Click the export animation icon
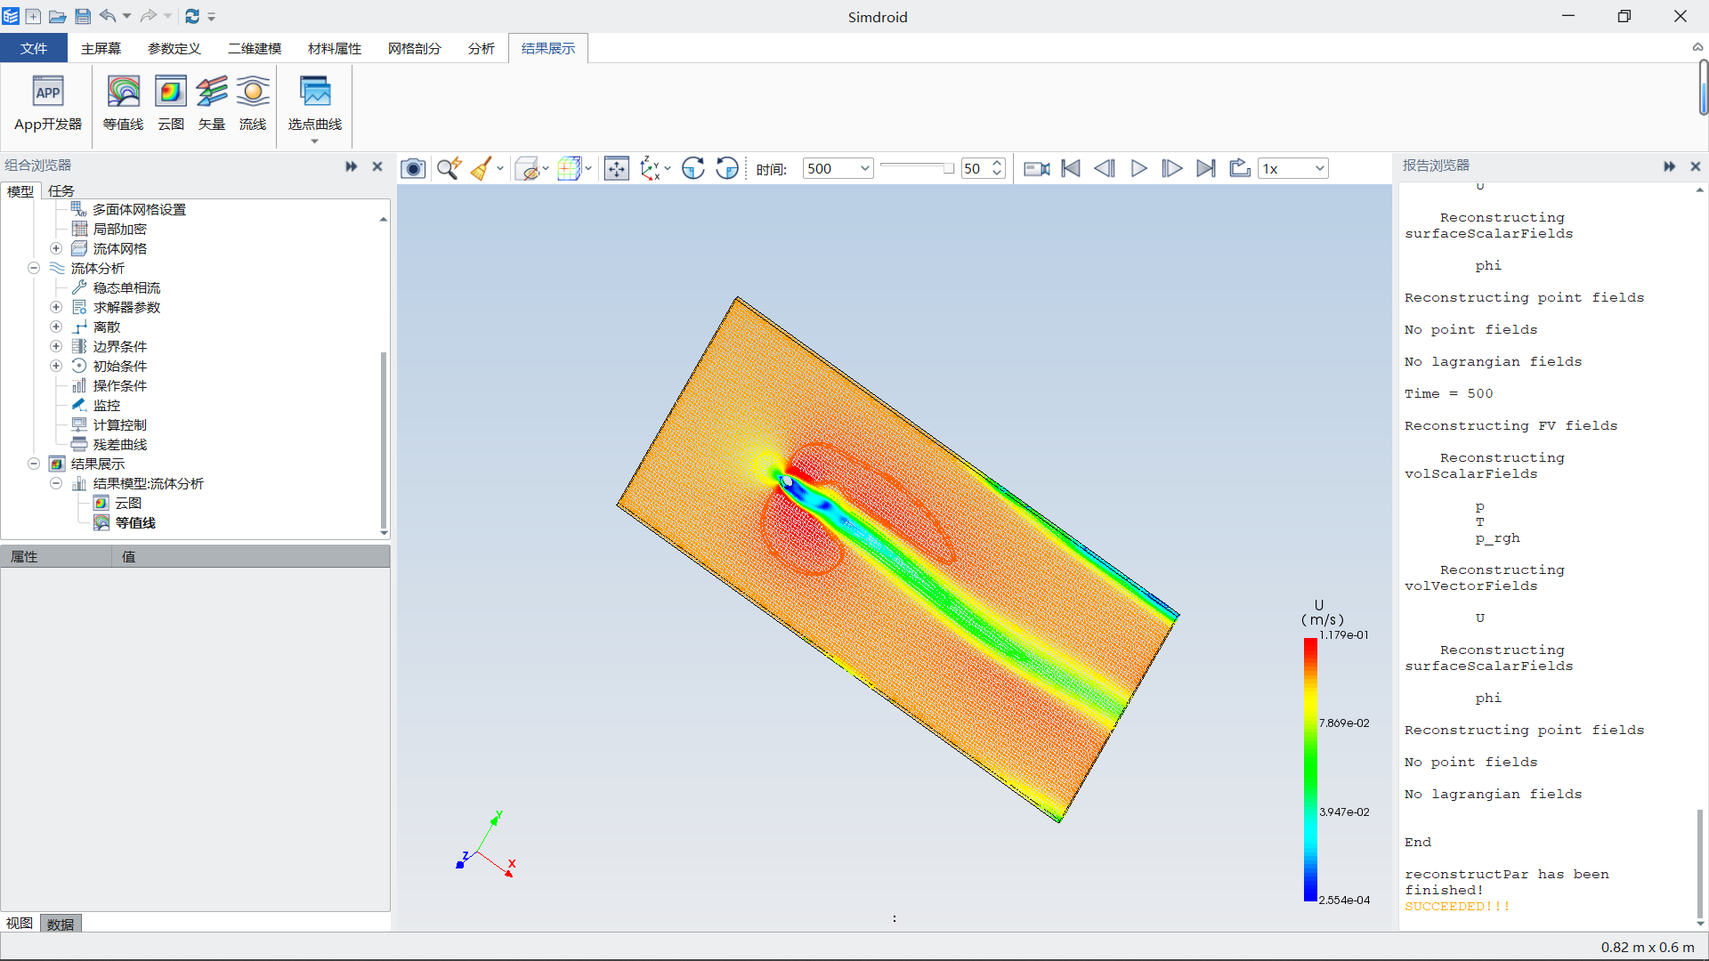The width and height of the screenshot is (1709, 961). click(1240, 168)
